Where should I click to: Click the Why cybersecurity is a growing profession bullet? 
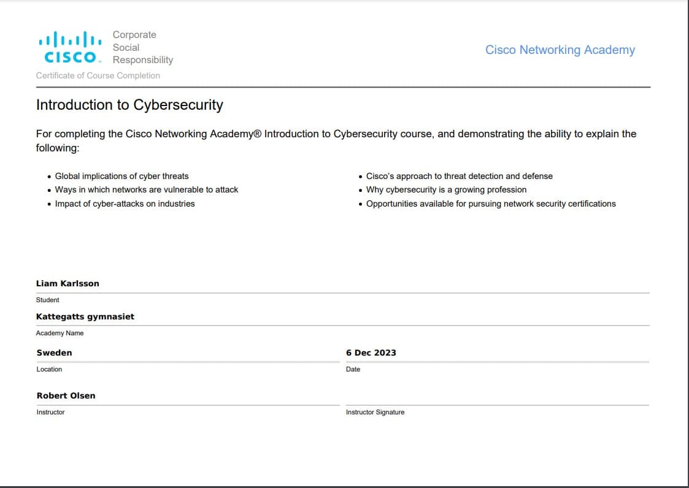click(446, 190)
